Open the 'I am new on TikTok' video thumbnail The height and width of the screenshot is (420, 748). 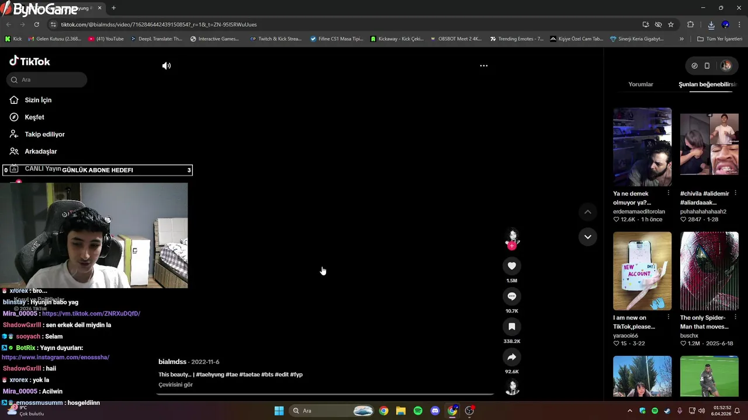point(642,271)
